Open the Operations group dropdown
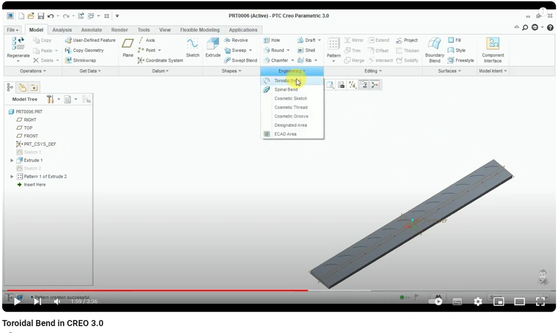This screenshot has width=559, height=333. 33,71
